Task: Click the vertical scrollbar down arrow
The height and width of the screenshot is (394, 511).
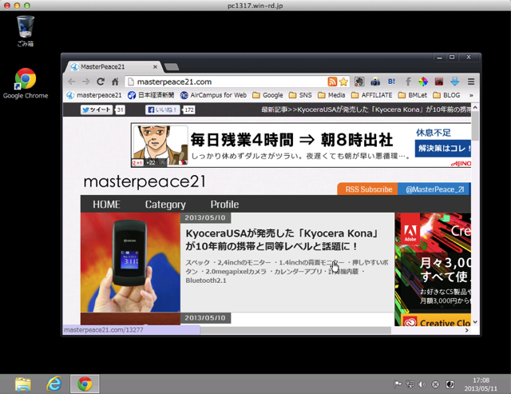Action: tap(475, 322)
